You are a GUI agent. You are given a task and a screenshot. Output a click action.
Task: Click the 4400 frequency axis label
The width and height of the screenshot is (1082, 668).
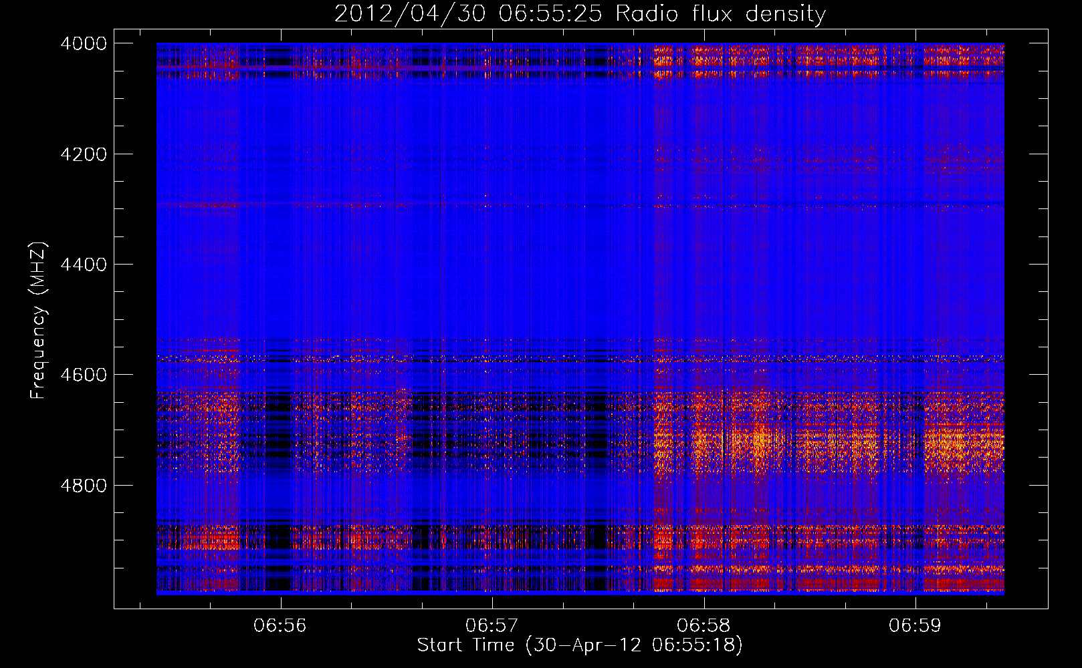(84, 265)
